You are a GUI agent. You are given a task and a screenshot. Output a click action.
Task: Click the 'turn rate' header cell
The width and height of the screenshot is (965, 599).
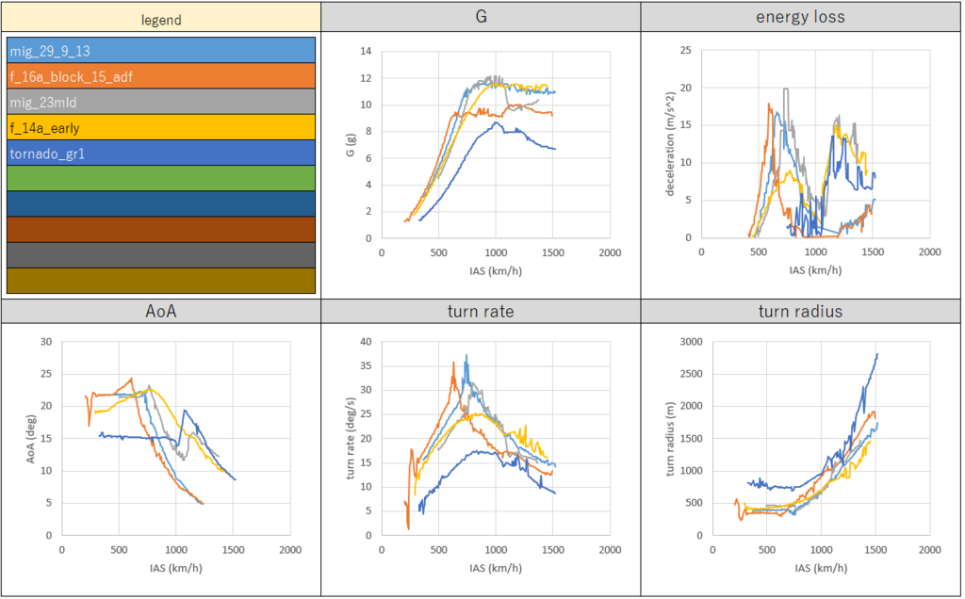tap(481, 312)
